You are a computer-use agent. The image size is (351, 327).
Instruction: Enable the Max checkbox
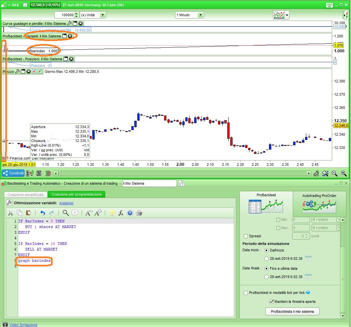[x=278, y=228]
